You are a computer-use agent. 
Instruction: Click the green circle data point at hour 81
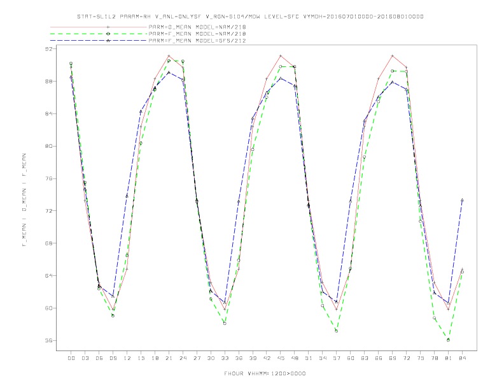(x=448, y=340)
